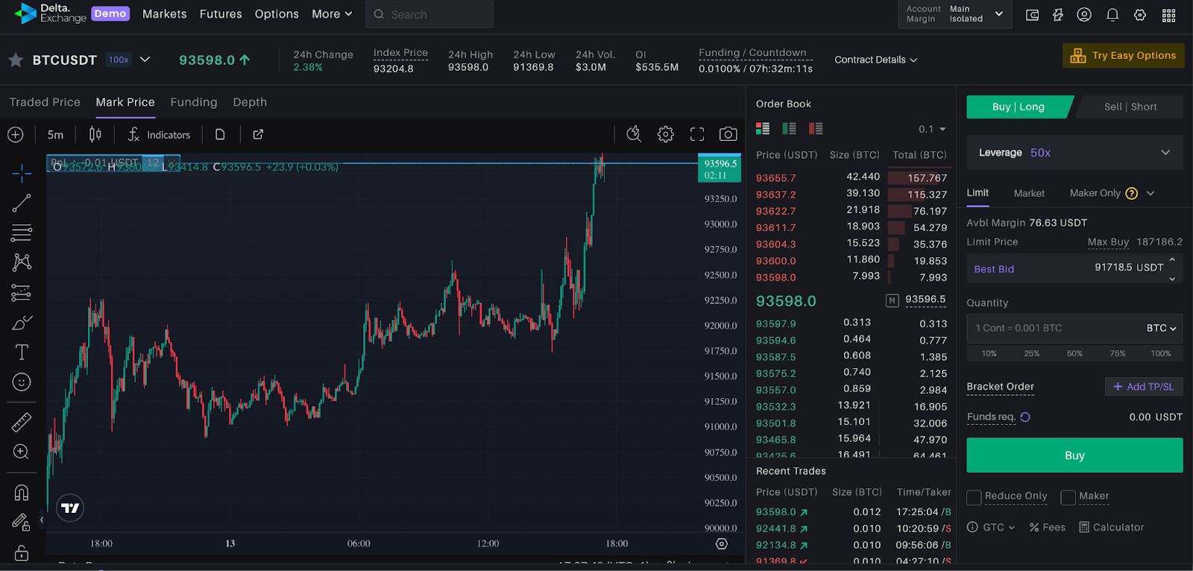Set quantity to 100% of margin
The width and height of the screenshot is (1193, 571).
pos(1161,353)
